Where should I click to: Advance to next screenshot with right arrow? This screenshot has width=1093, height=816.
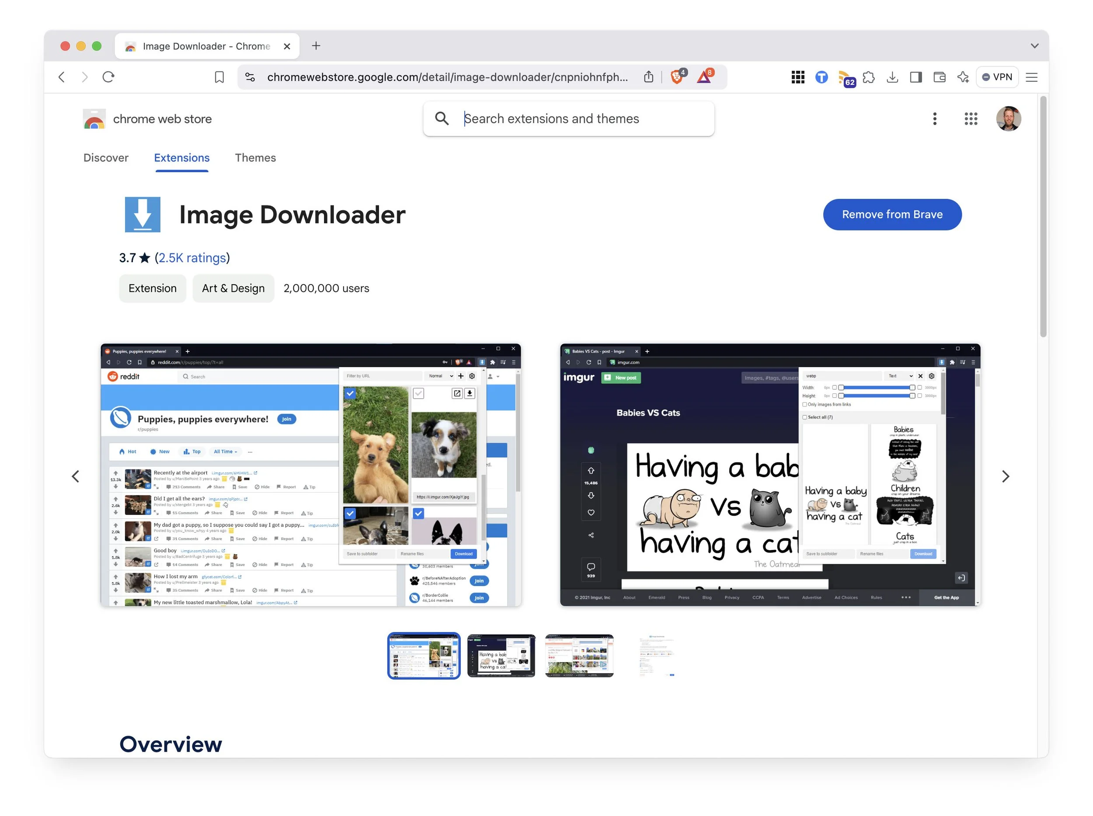[x=1005, y=477]
